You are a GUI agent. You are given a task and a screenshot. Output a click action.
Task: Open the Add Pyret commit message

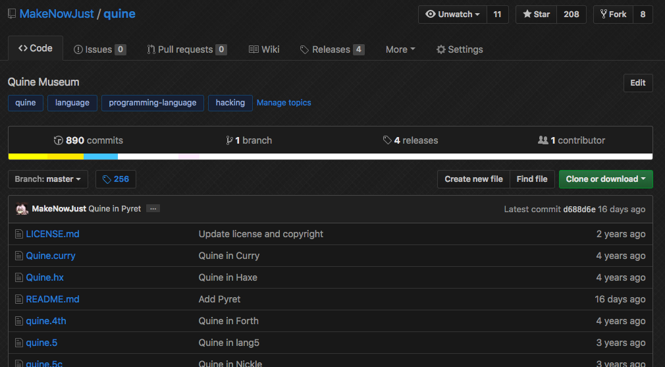pyautogui.click(x=219, y=299)
